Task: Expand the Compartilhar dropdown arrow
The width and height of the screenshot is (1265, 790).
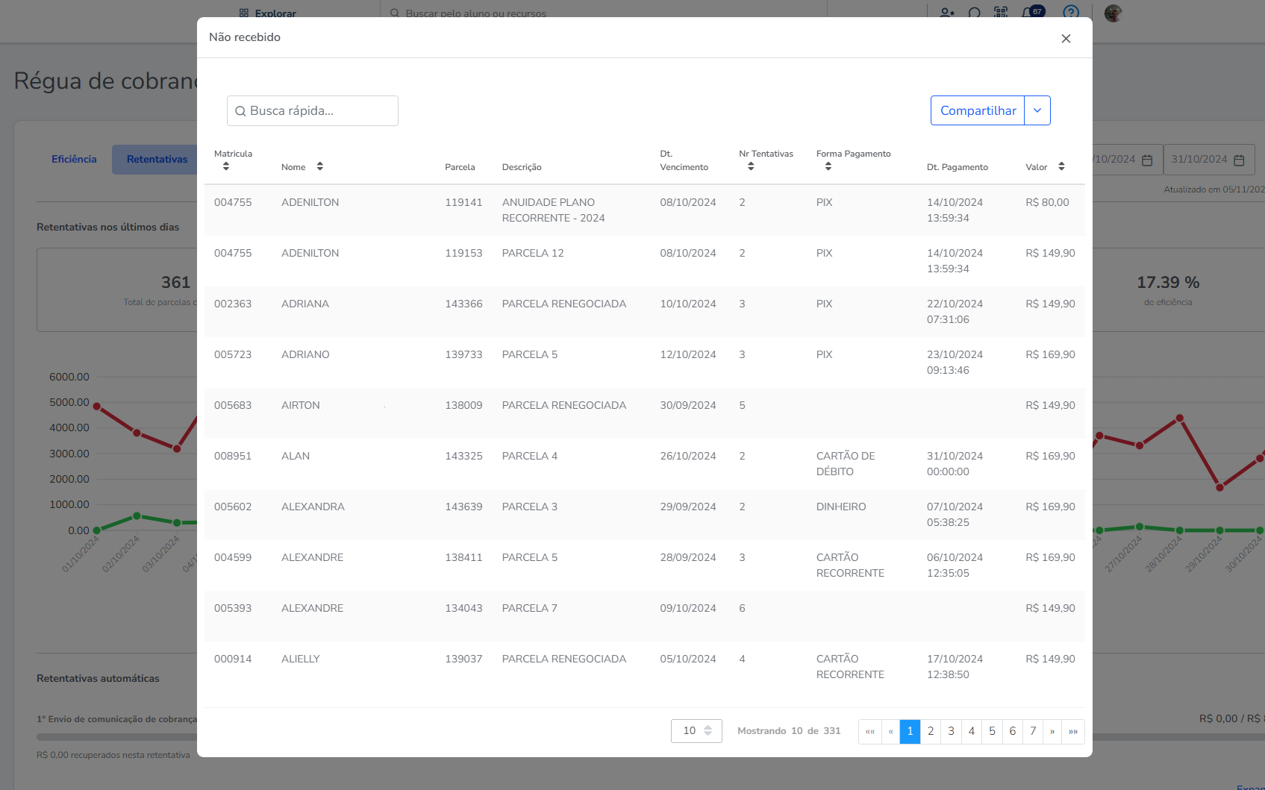Action: point(1037,110)
